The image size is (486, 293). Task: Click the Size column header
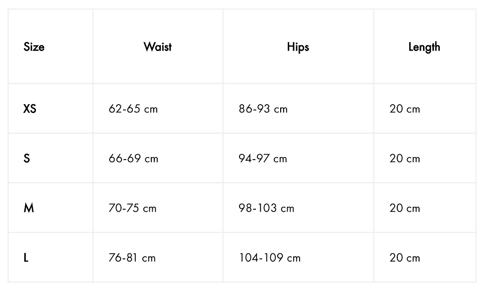(34, 47)
